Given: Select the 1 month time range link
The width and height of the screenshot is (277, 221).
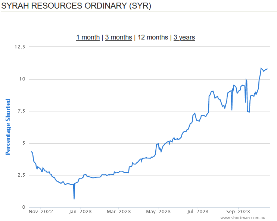Looking at the screenshot, I should 88,37.
